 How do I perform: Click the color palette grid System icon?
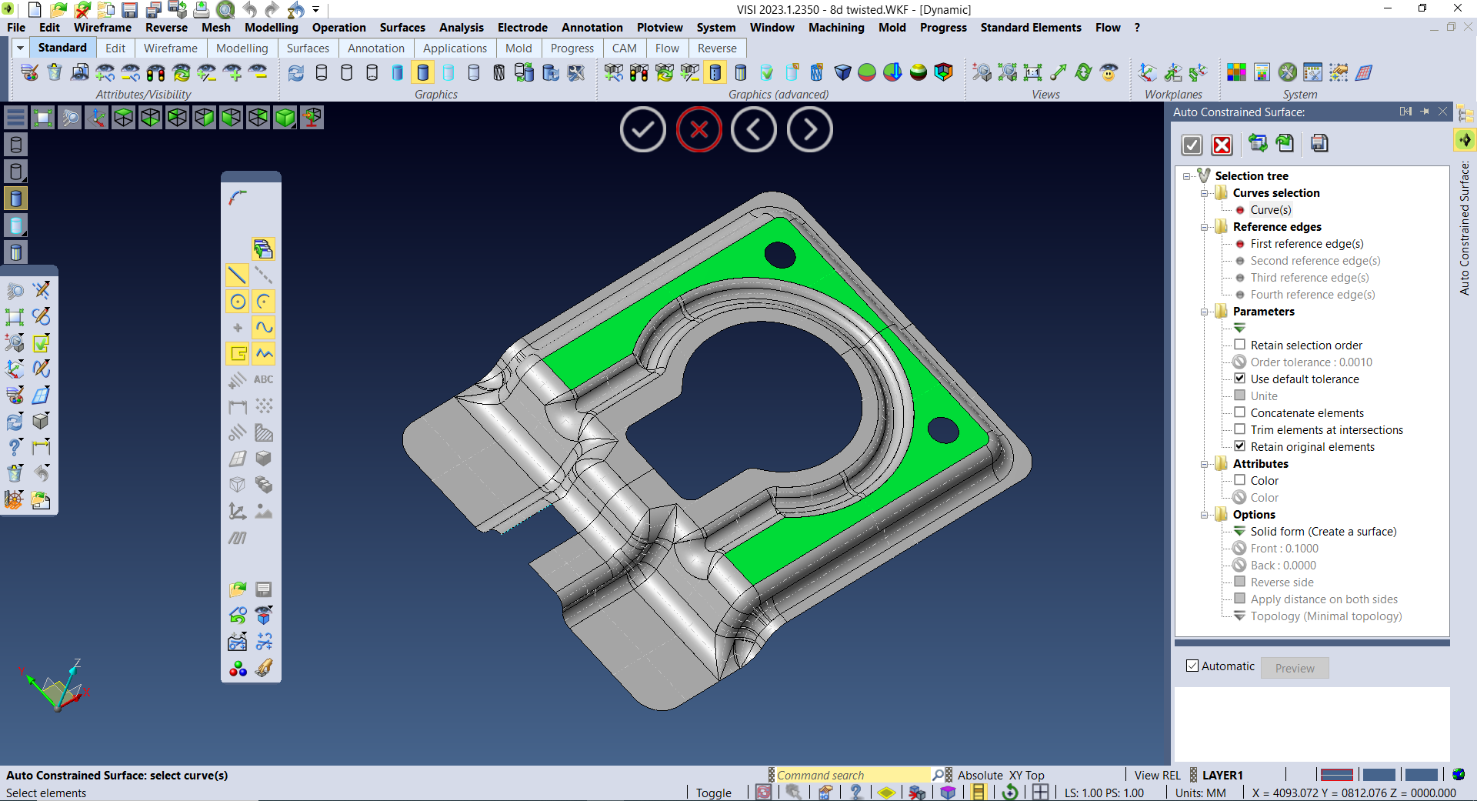point(1236,72)
